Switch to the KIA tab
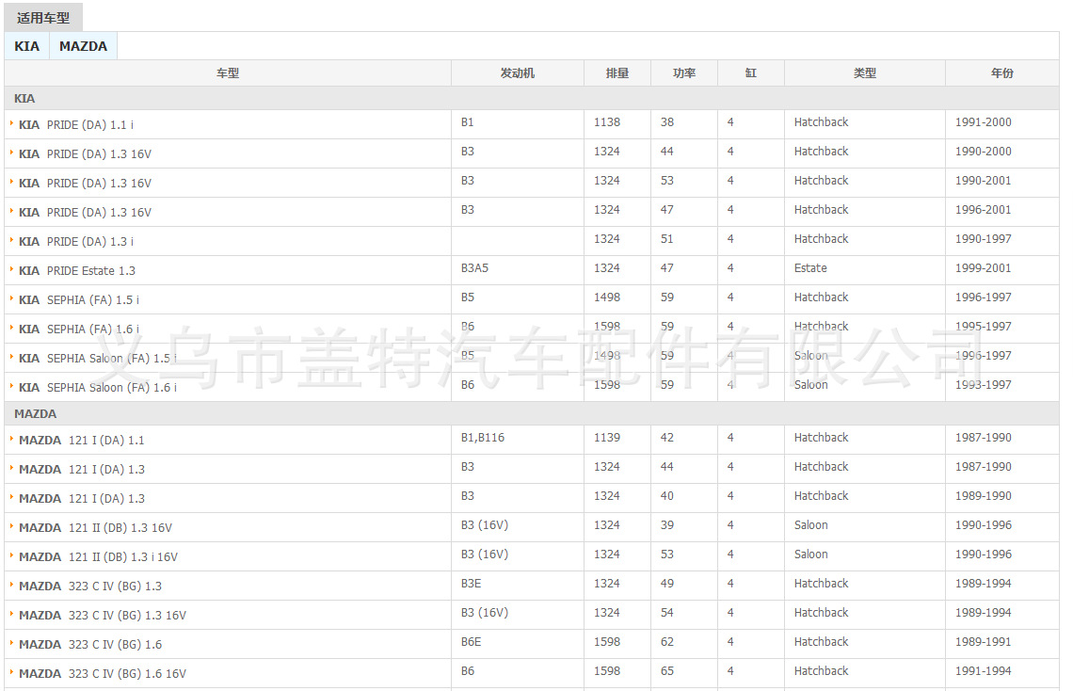 [x=26, y=46]
